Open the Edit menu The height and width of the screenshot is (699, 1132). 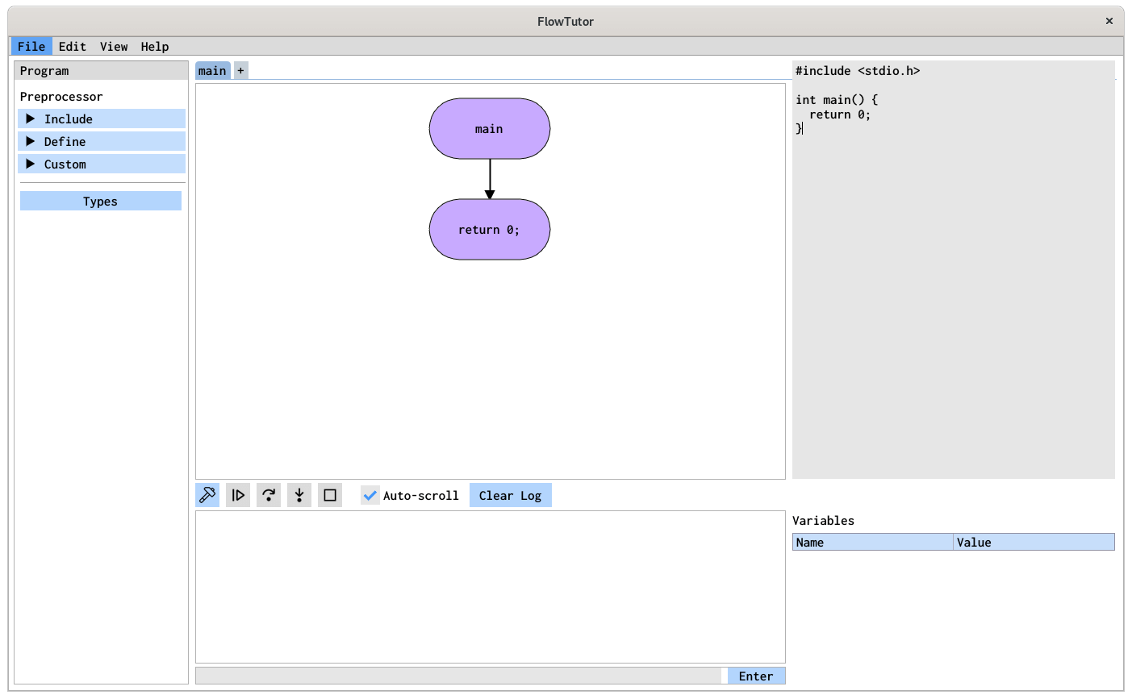tap(73, 46)
